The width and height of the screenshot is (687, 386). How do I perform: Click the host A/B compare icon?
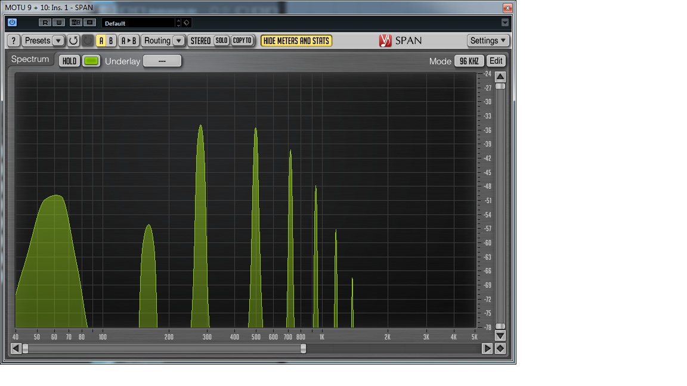76,22
